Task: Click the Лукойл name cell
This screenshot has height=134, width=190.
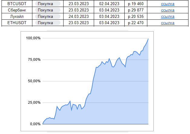Action: click(x=17, y=16)
